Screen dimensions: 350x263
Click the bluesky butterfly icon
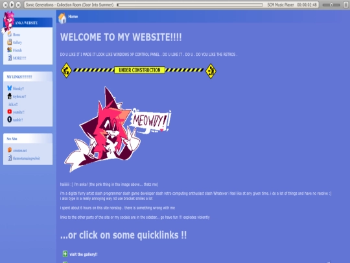9,88
